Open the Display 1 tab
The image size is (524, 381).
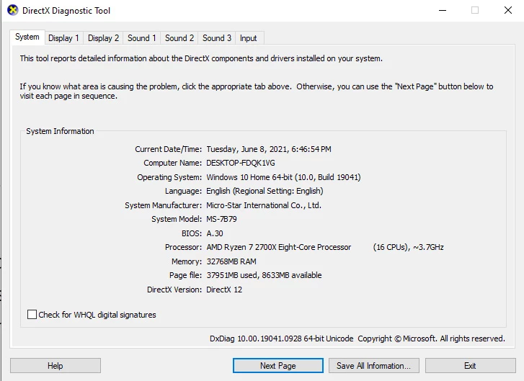pyautogui.click(x=63, y=38)
